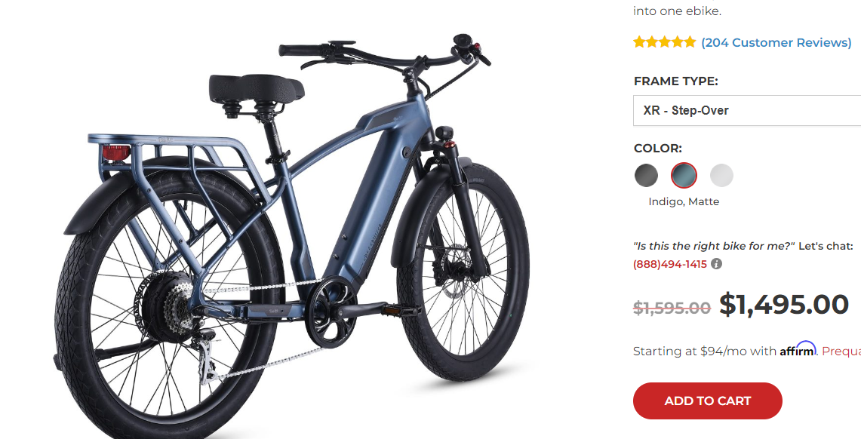Click the Add to Cart button

(707, 401)
